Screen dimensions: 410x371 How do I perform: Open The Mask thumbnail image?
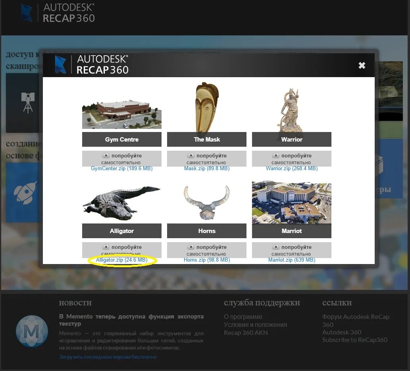[206, 107]
